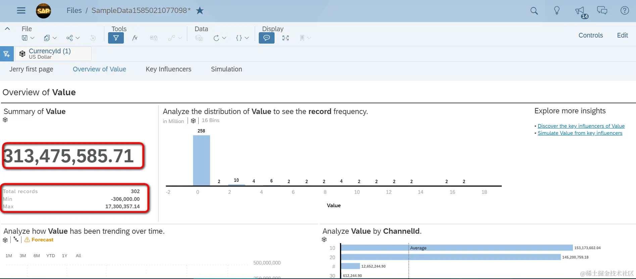
Task: Click the Copy pages icon
Action: [47, 38]
